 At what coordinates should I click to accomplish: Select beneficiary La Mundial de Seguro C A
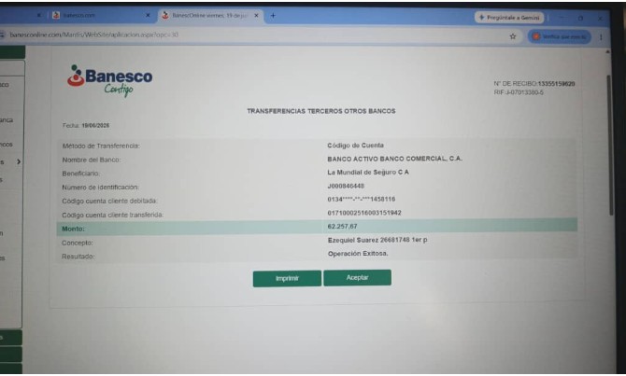[x=368, y=173]
